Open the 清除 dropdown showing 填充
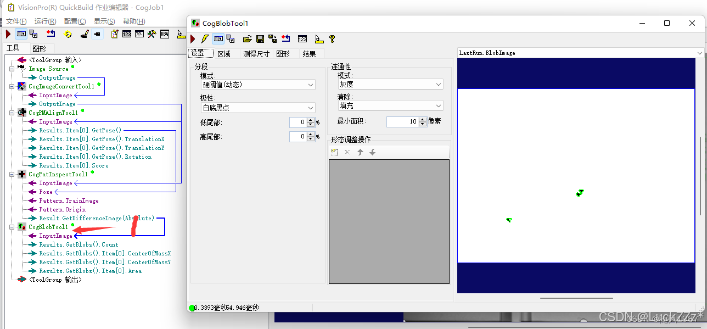 pyautogui.click(x=439, y=105)
